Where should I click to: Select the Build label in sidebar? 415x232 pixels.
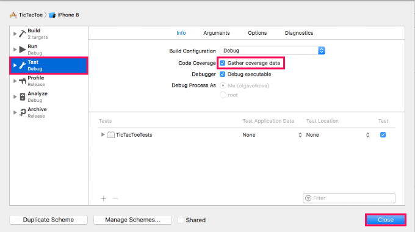[34, 31]
